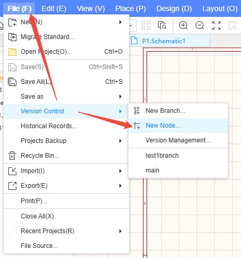Open Historical Records... entry
241x258 pixels.
[66, 126]
